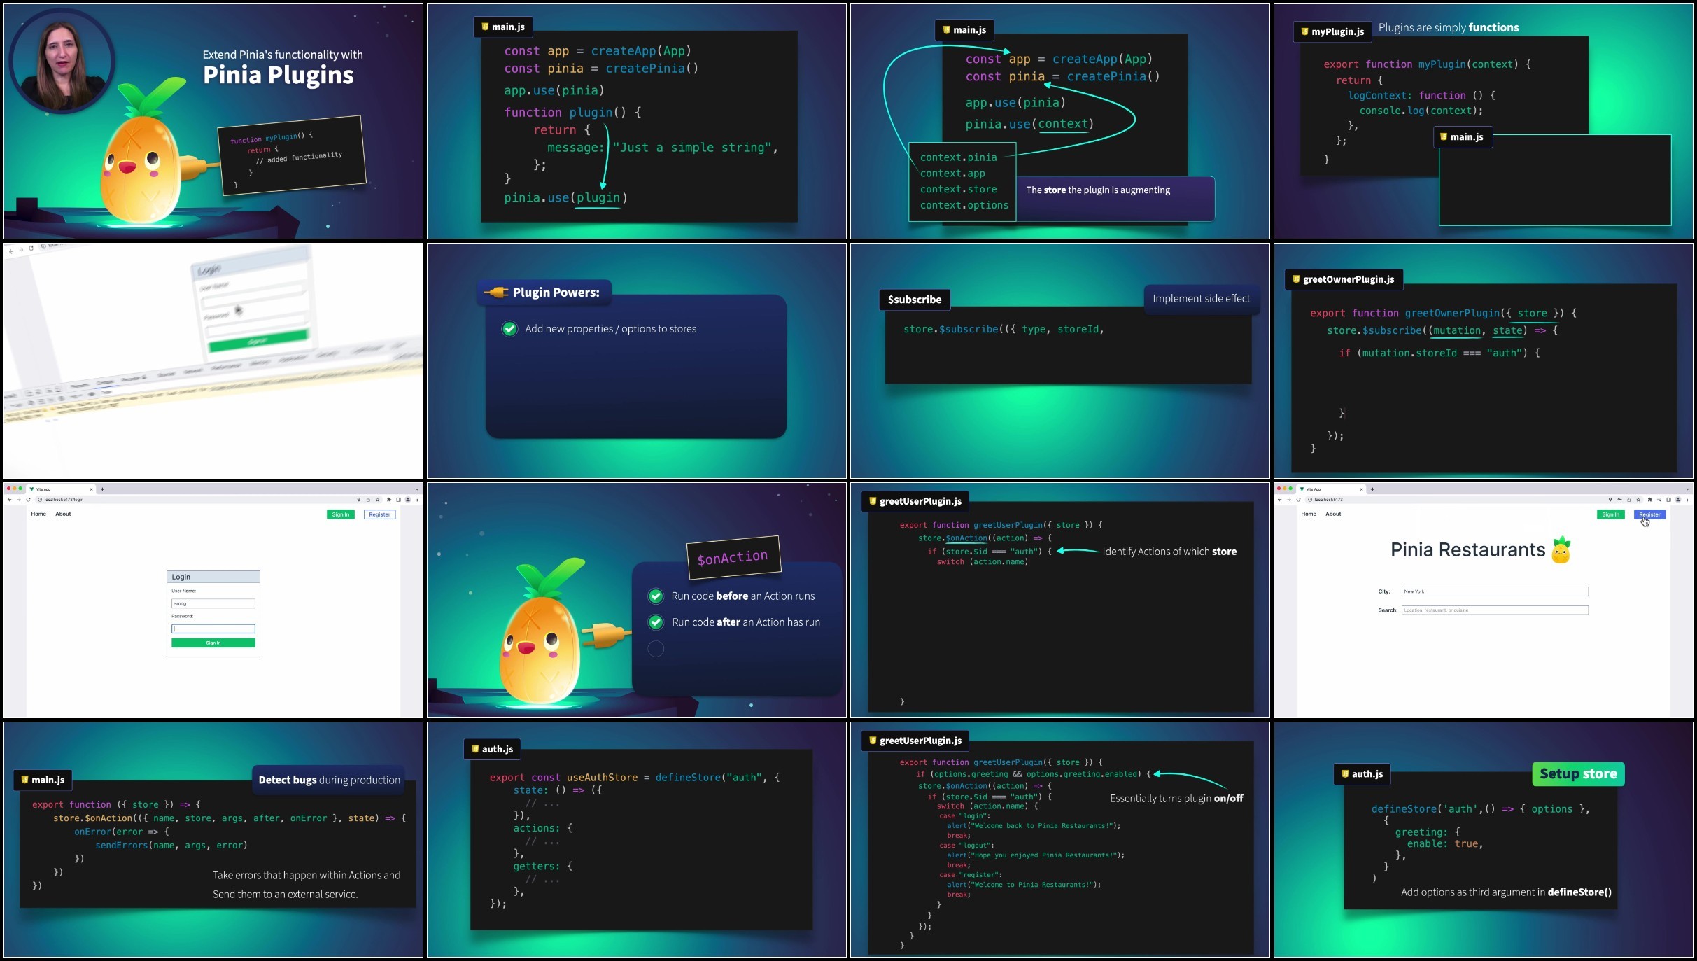
Task: Select the Home nav item on Pinia Restaurants page
Action: coord(1309,514)
